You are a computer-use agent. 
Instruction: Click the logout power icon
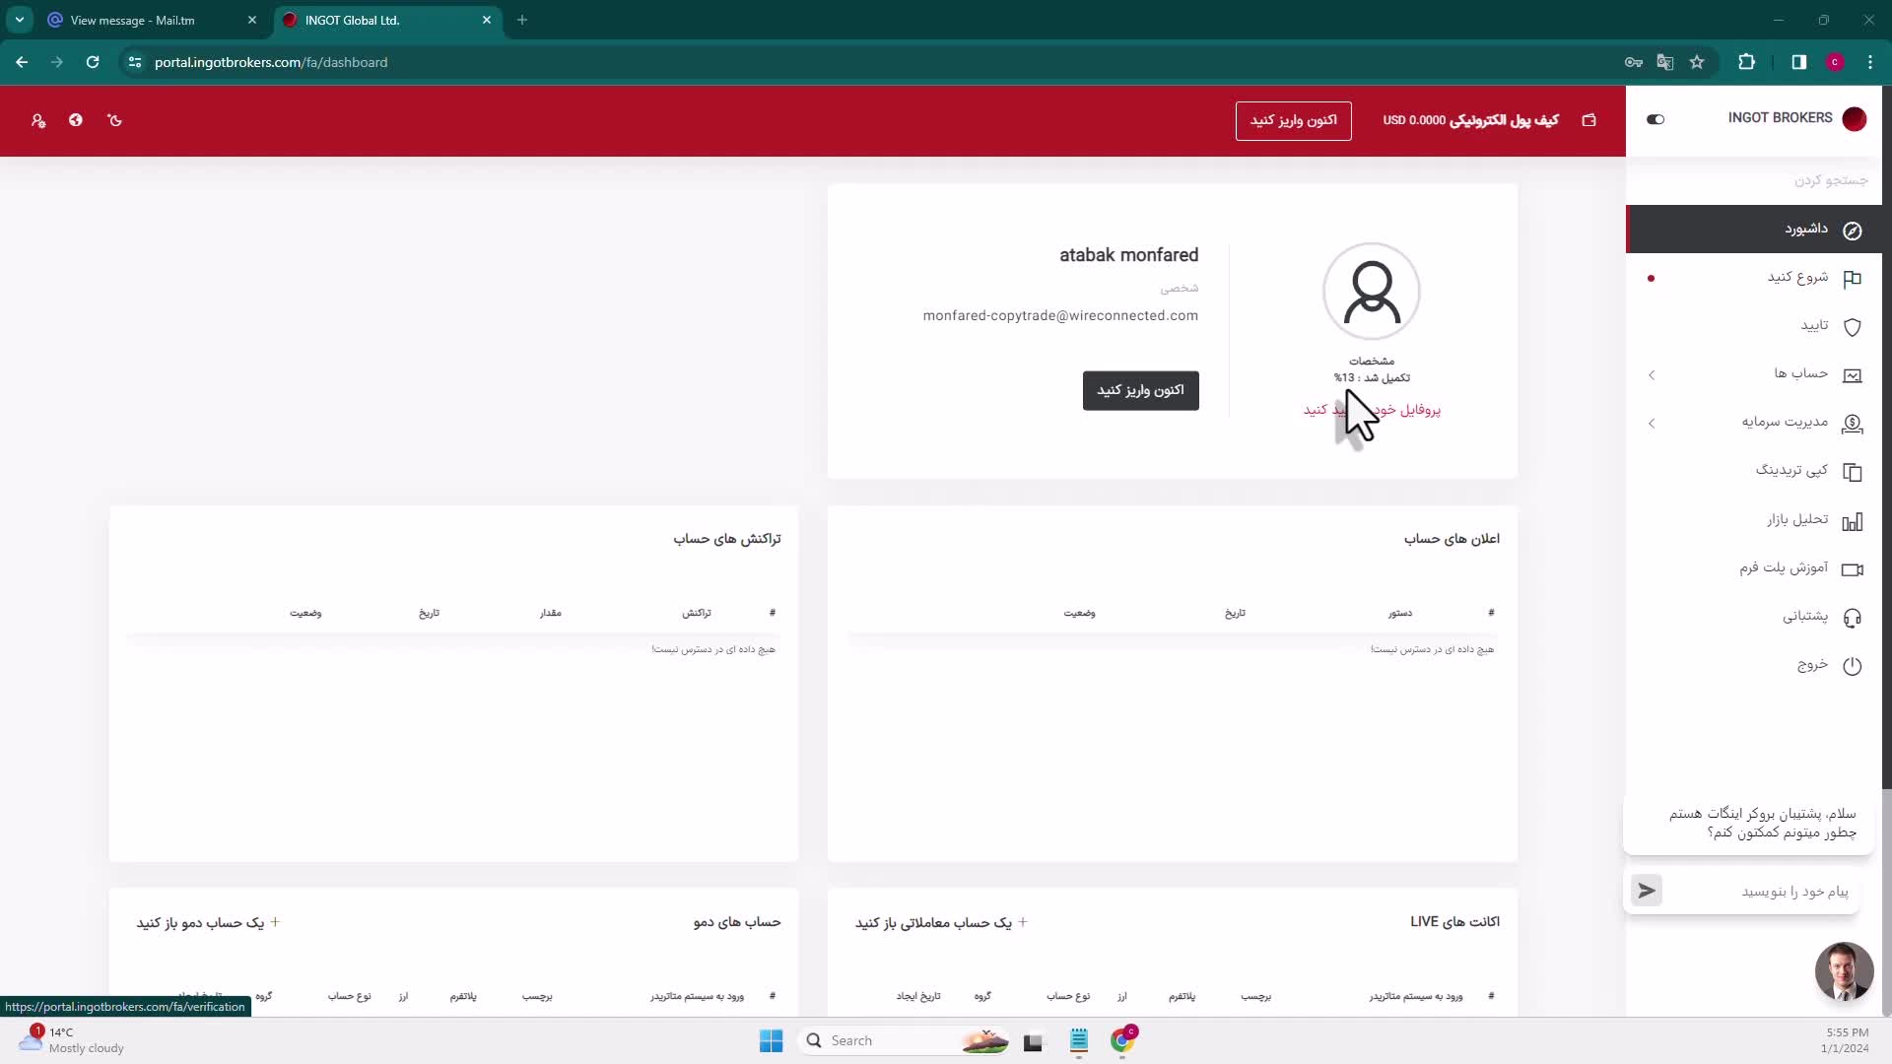1852,666
